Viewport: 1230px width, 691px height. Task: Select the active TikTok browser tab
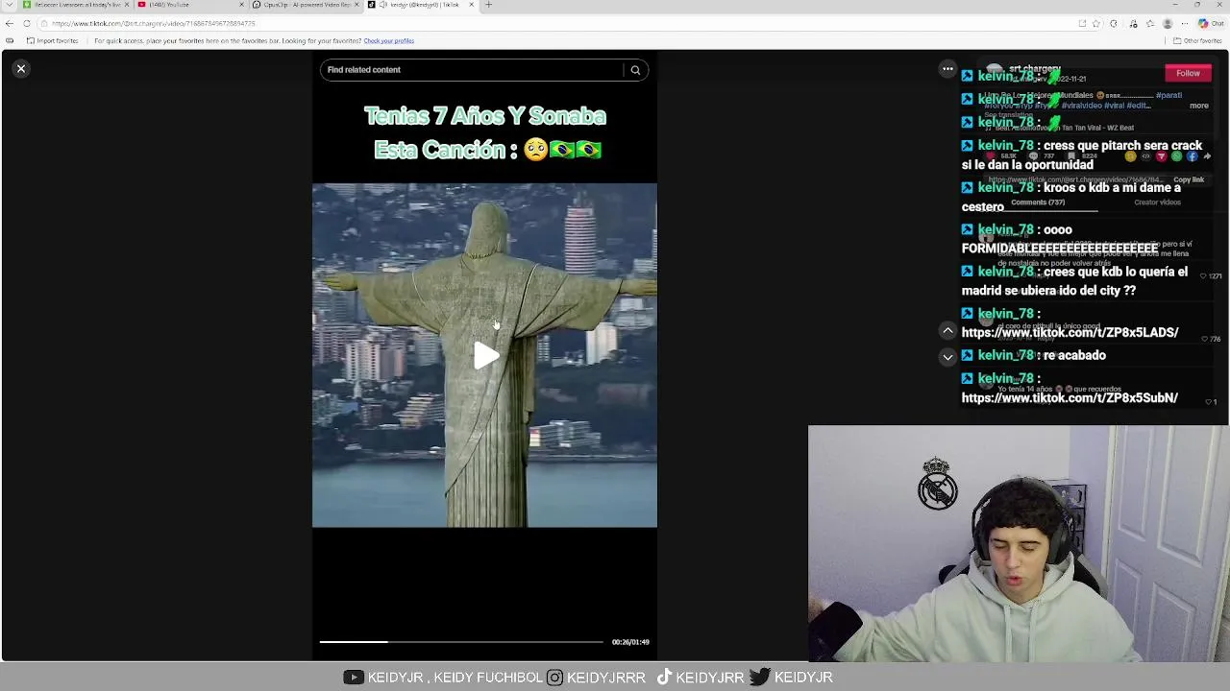tap(421, 5)
